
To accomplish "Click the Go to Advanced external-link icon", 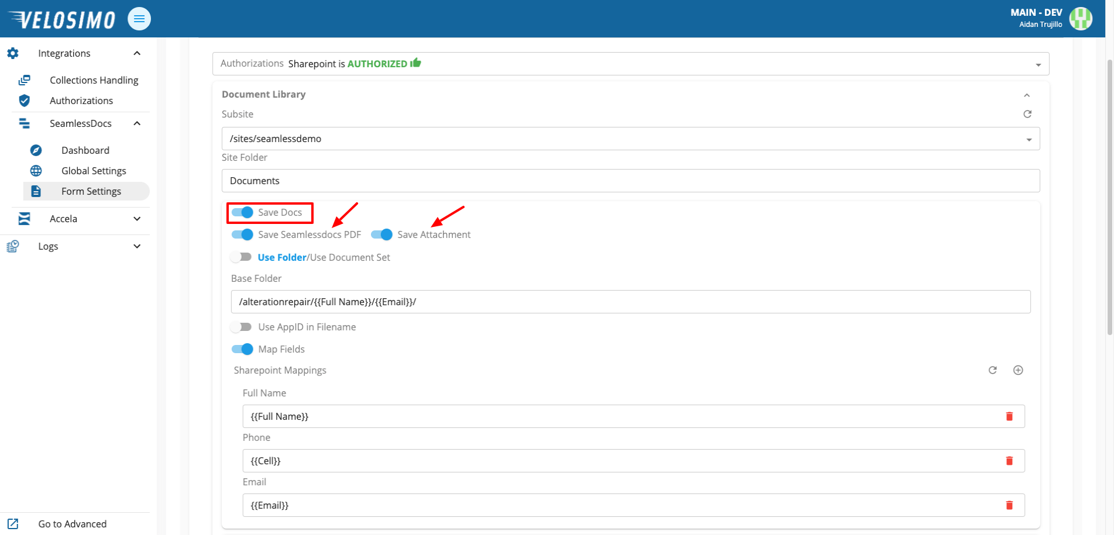I will [x=13, y=524].
